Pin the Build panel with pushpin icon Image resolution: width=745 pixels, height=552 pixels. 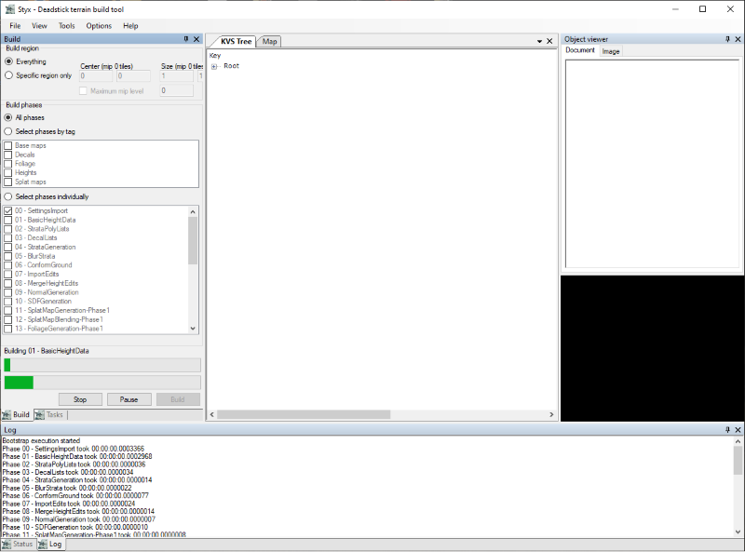(x=186, y=39)
